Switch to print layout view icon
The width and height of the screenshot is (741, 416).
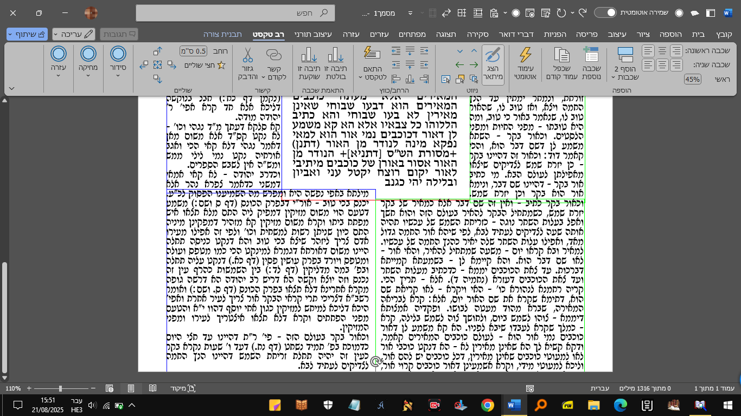click(x=131, y=388)
